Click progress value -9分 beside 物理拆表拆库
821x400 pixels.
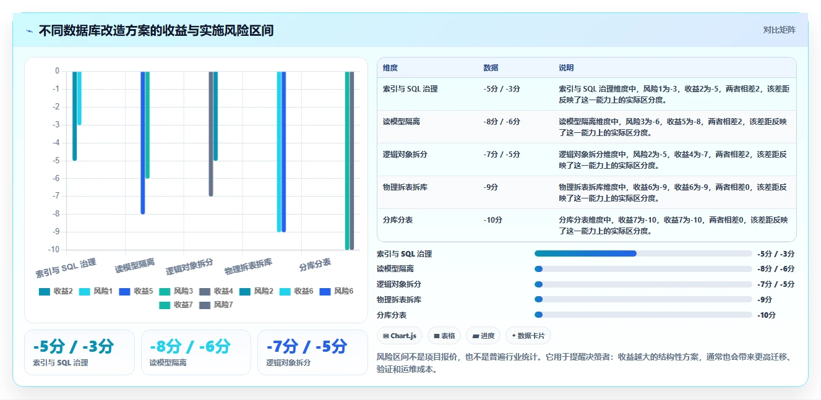[x=765, y=300]
